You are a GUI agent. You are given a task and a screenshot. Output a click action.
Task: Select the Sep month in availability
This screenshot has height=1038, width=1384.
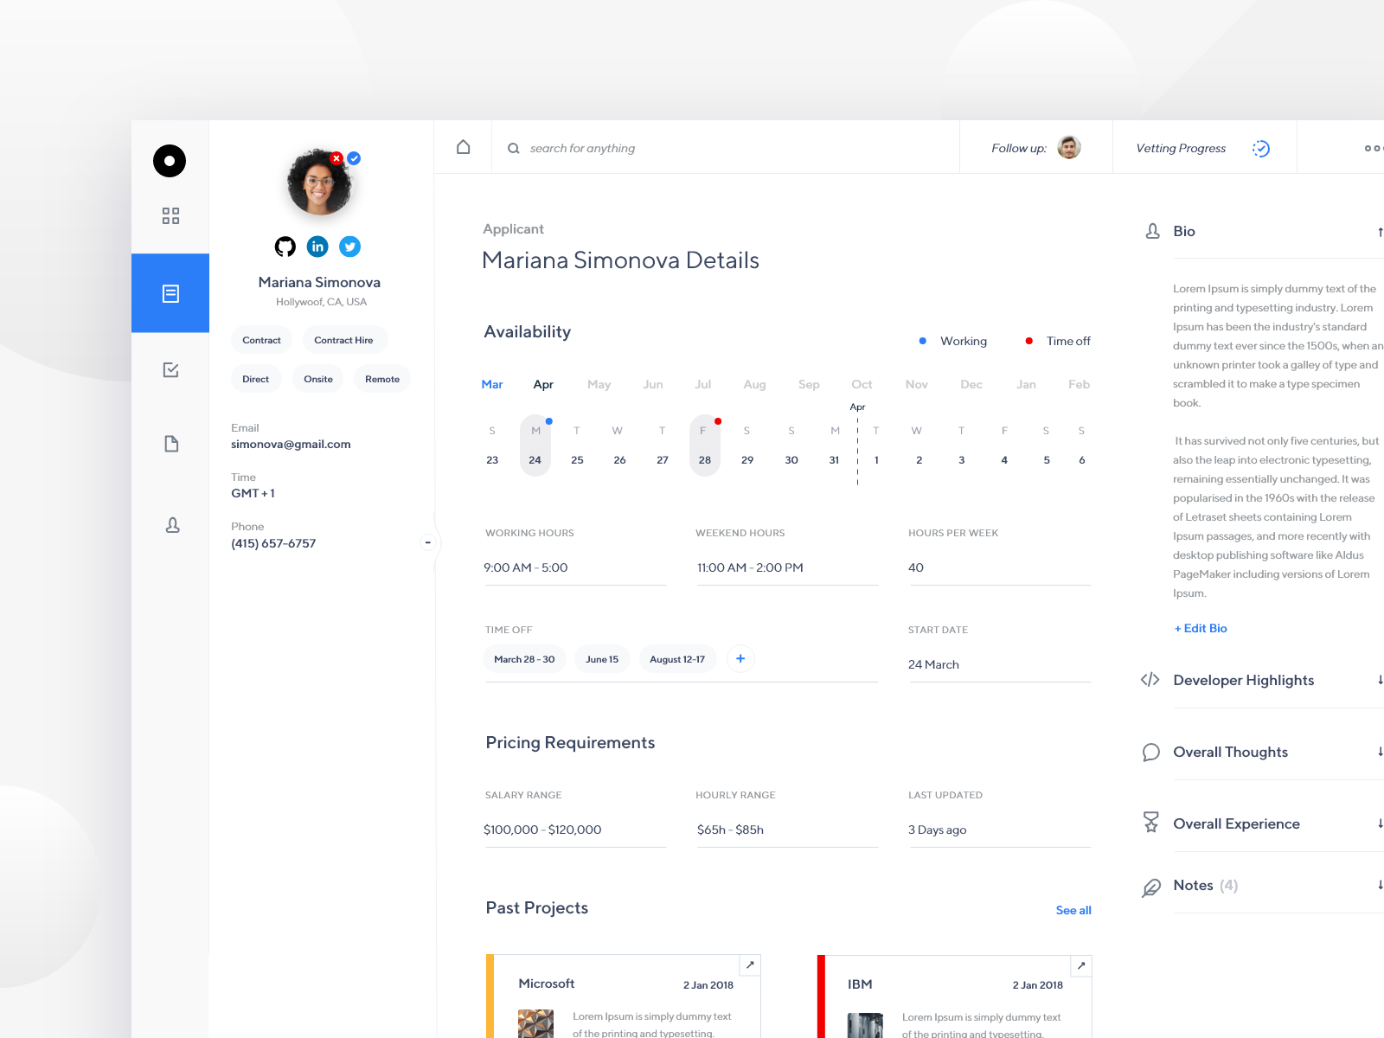pos(809,384)
